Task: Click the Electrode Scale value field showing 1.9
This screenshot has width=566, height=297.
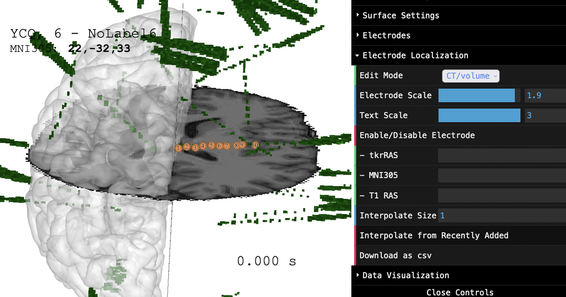Action: [544, 95]
